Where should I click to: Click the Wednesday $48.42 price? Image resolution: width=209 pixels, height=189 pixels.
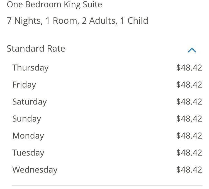click(189, 170)
